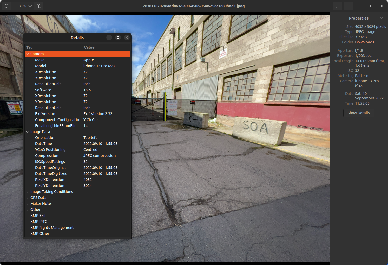This screenshot has width=388, height=265.
Task: Expand the Other section
Action: pos(27,209)
